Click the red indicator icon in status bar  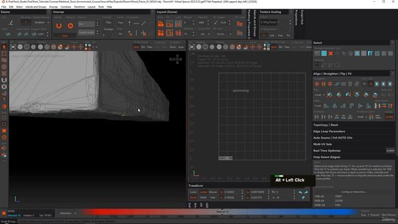tap(4, 213)
